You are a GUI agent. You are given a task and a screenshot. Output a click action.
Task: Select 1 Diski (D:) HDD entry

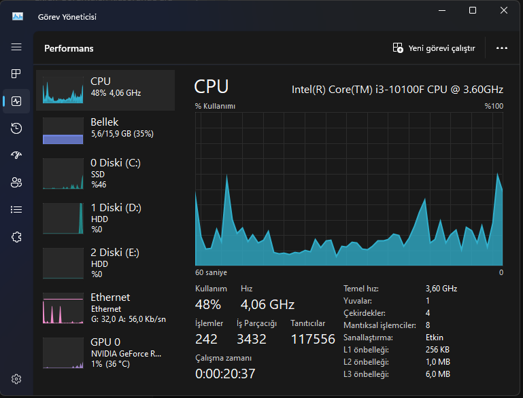(105, 218)
